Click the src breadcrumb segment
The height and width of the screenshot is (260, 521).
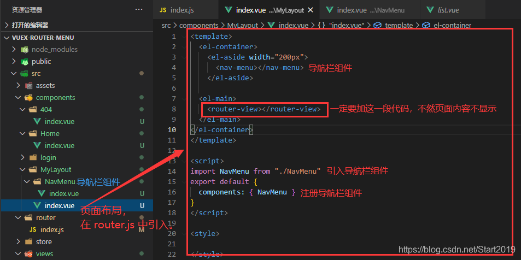tap(166, 25)
